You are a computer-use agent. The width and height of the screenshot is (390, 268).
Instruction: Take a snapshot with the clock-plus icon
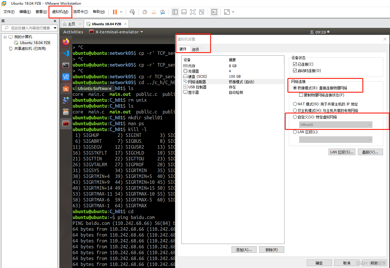click(x=145, y=12)
